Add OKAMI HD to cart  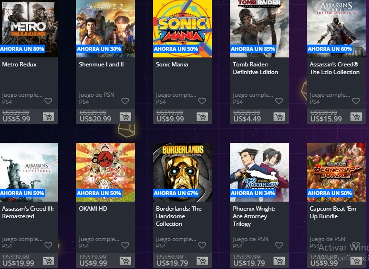(x=125, y=261)
